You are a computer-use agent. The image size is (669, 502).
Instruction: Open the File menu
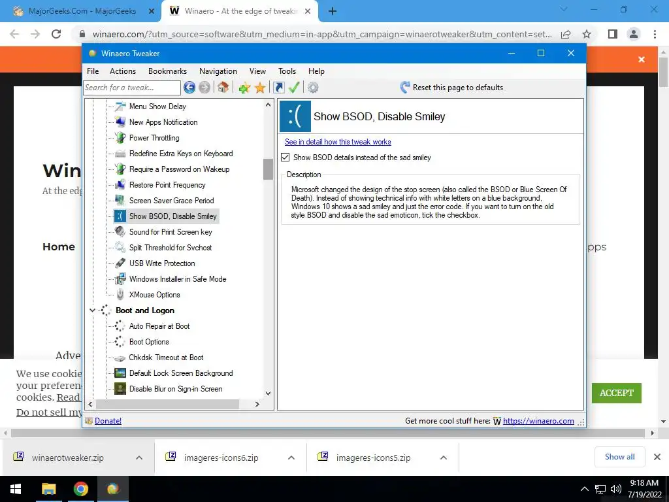(x=93, y=71)
